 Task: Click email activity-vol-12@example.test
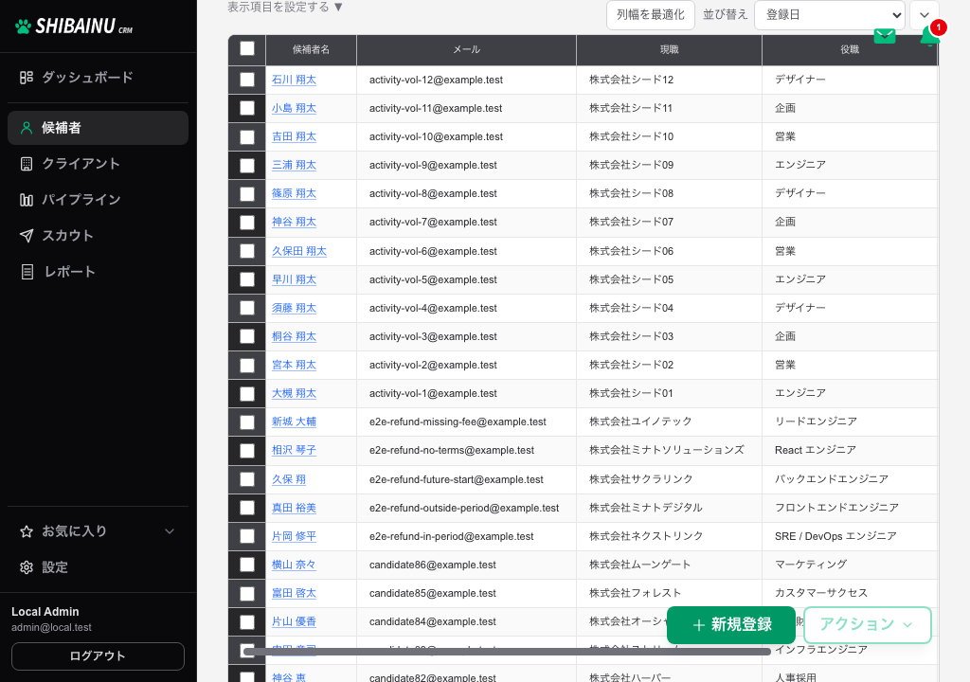(436, 80)
